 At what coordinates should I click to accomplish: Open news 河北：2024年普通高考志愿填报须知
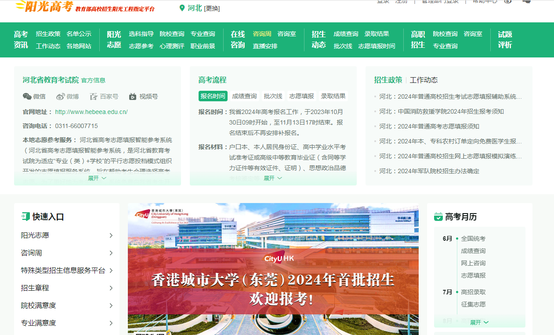(x=429, y=126)
